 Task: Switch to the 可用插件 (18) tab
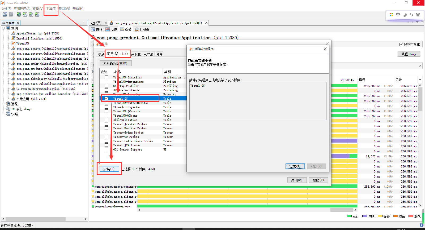(117, 54)
